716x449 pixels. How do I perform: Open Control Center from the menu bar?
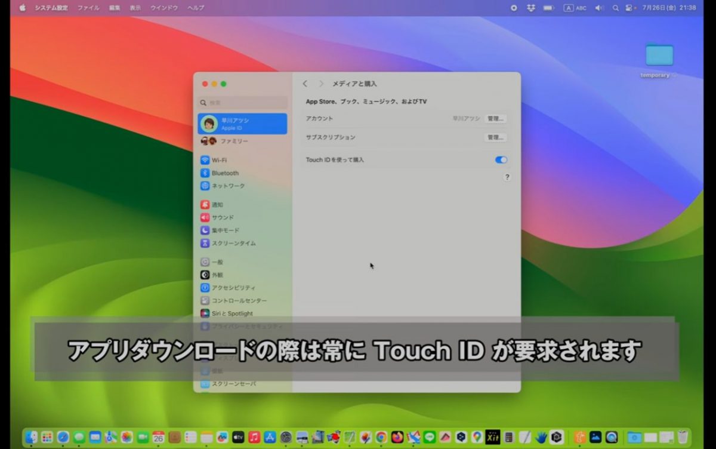[x=629, y=8]
